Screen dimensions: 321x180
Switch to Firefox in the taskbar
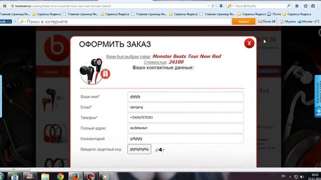point(76,176)
